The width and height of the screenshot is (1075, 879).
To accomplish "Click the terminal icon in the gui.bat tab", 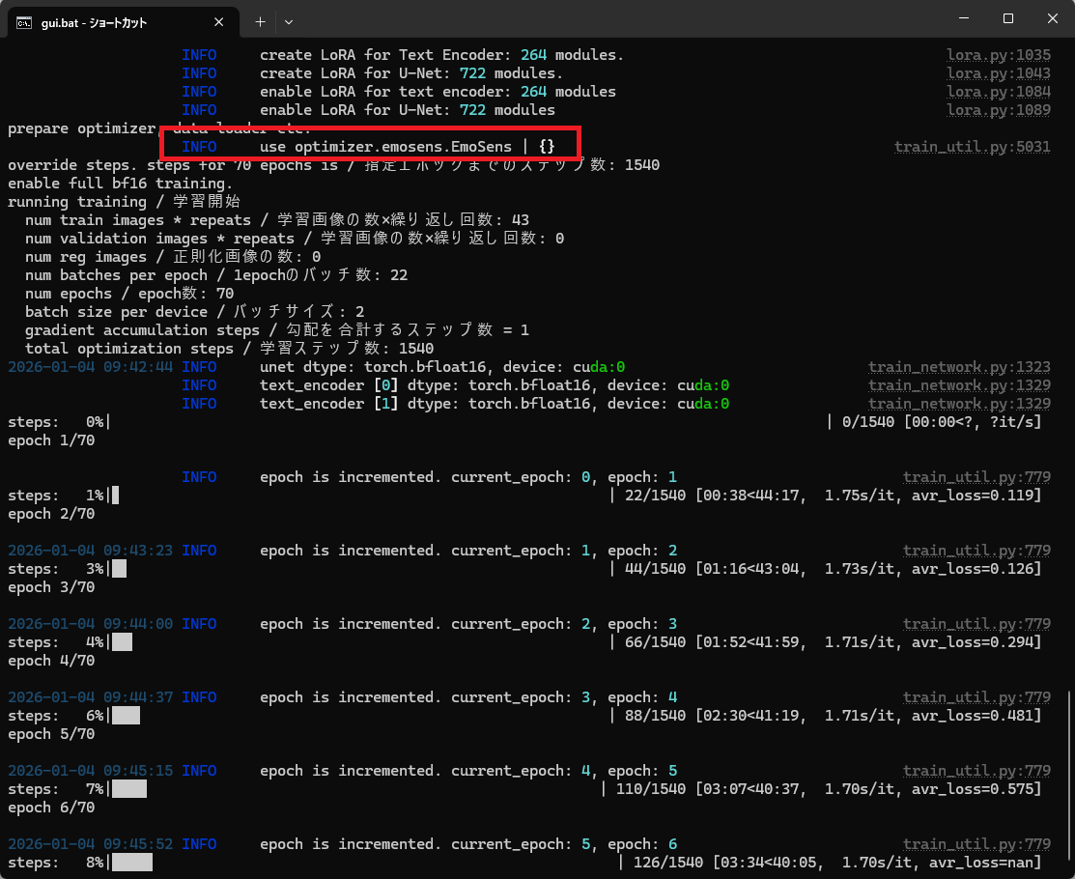I will (x=24, y=20).
